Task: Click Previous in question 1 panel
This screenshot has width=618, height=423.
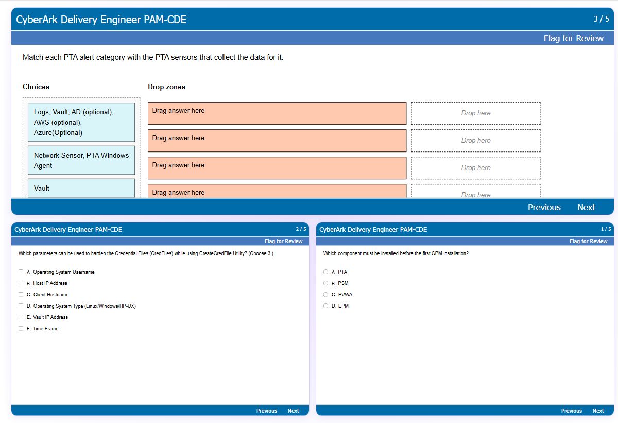Action: point(572,411)
